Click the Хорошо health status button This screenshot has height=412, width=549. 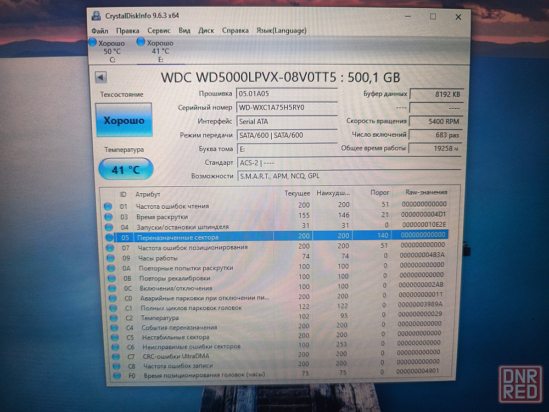124,120
